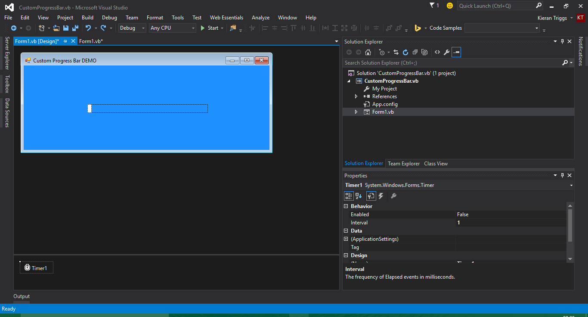The image size is (588, 317).
Task: Open the Timer1 object selector dropdown
Action: (x=571, y=185)
